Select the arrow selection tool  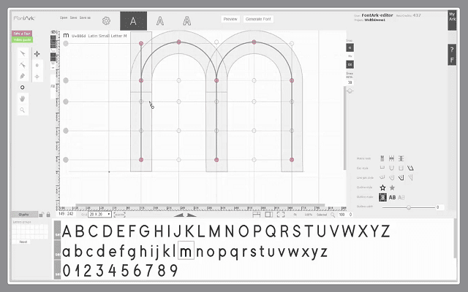(23, 54)
